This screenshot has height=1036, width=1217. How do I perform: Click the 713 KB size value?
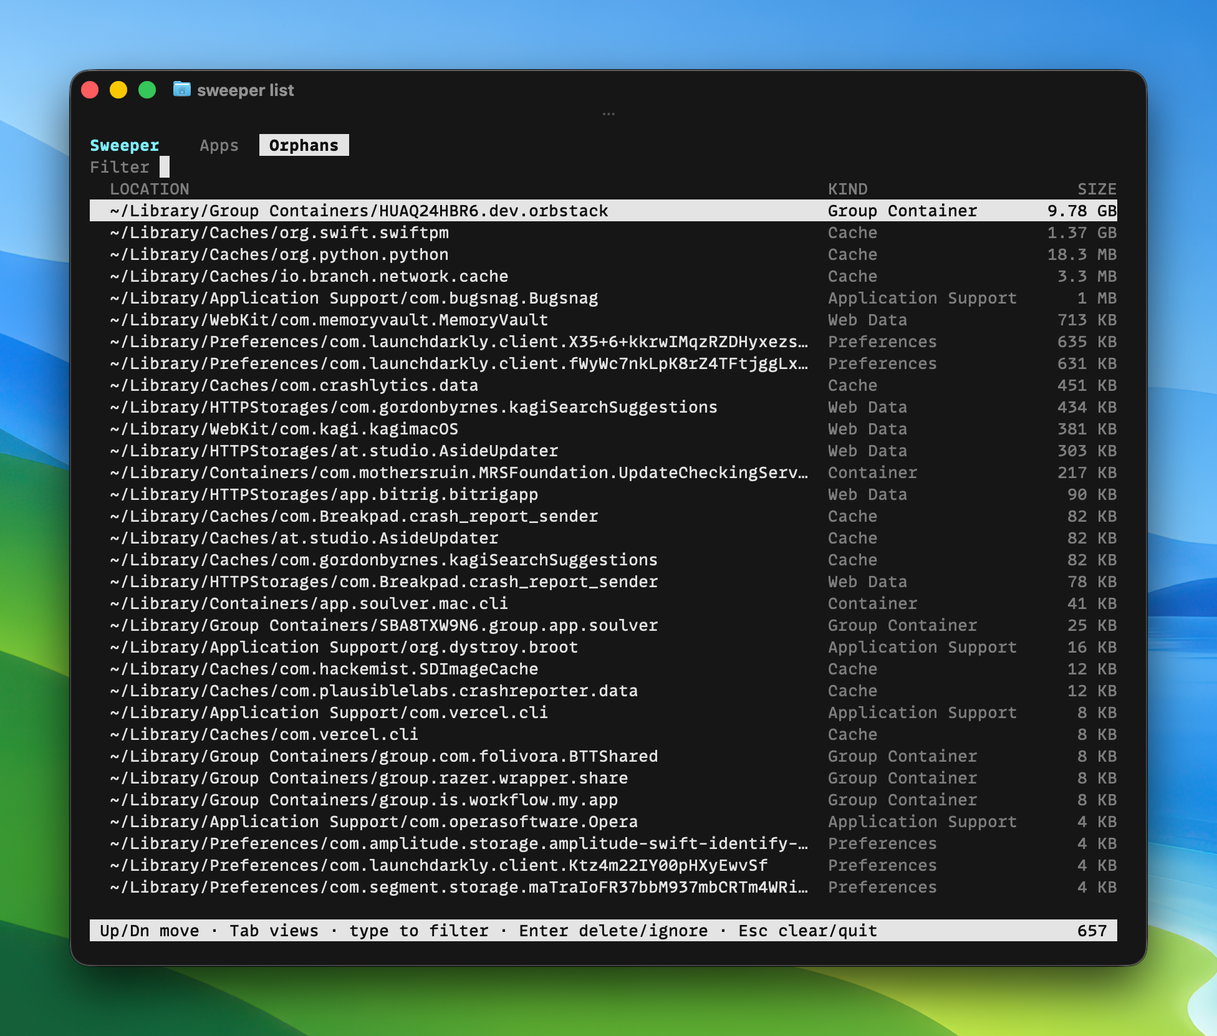pyautogui.click(x=1087, y=320)
